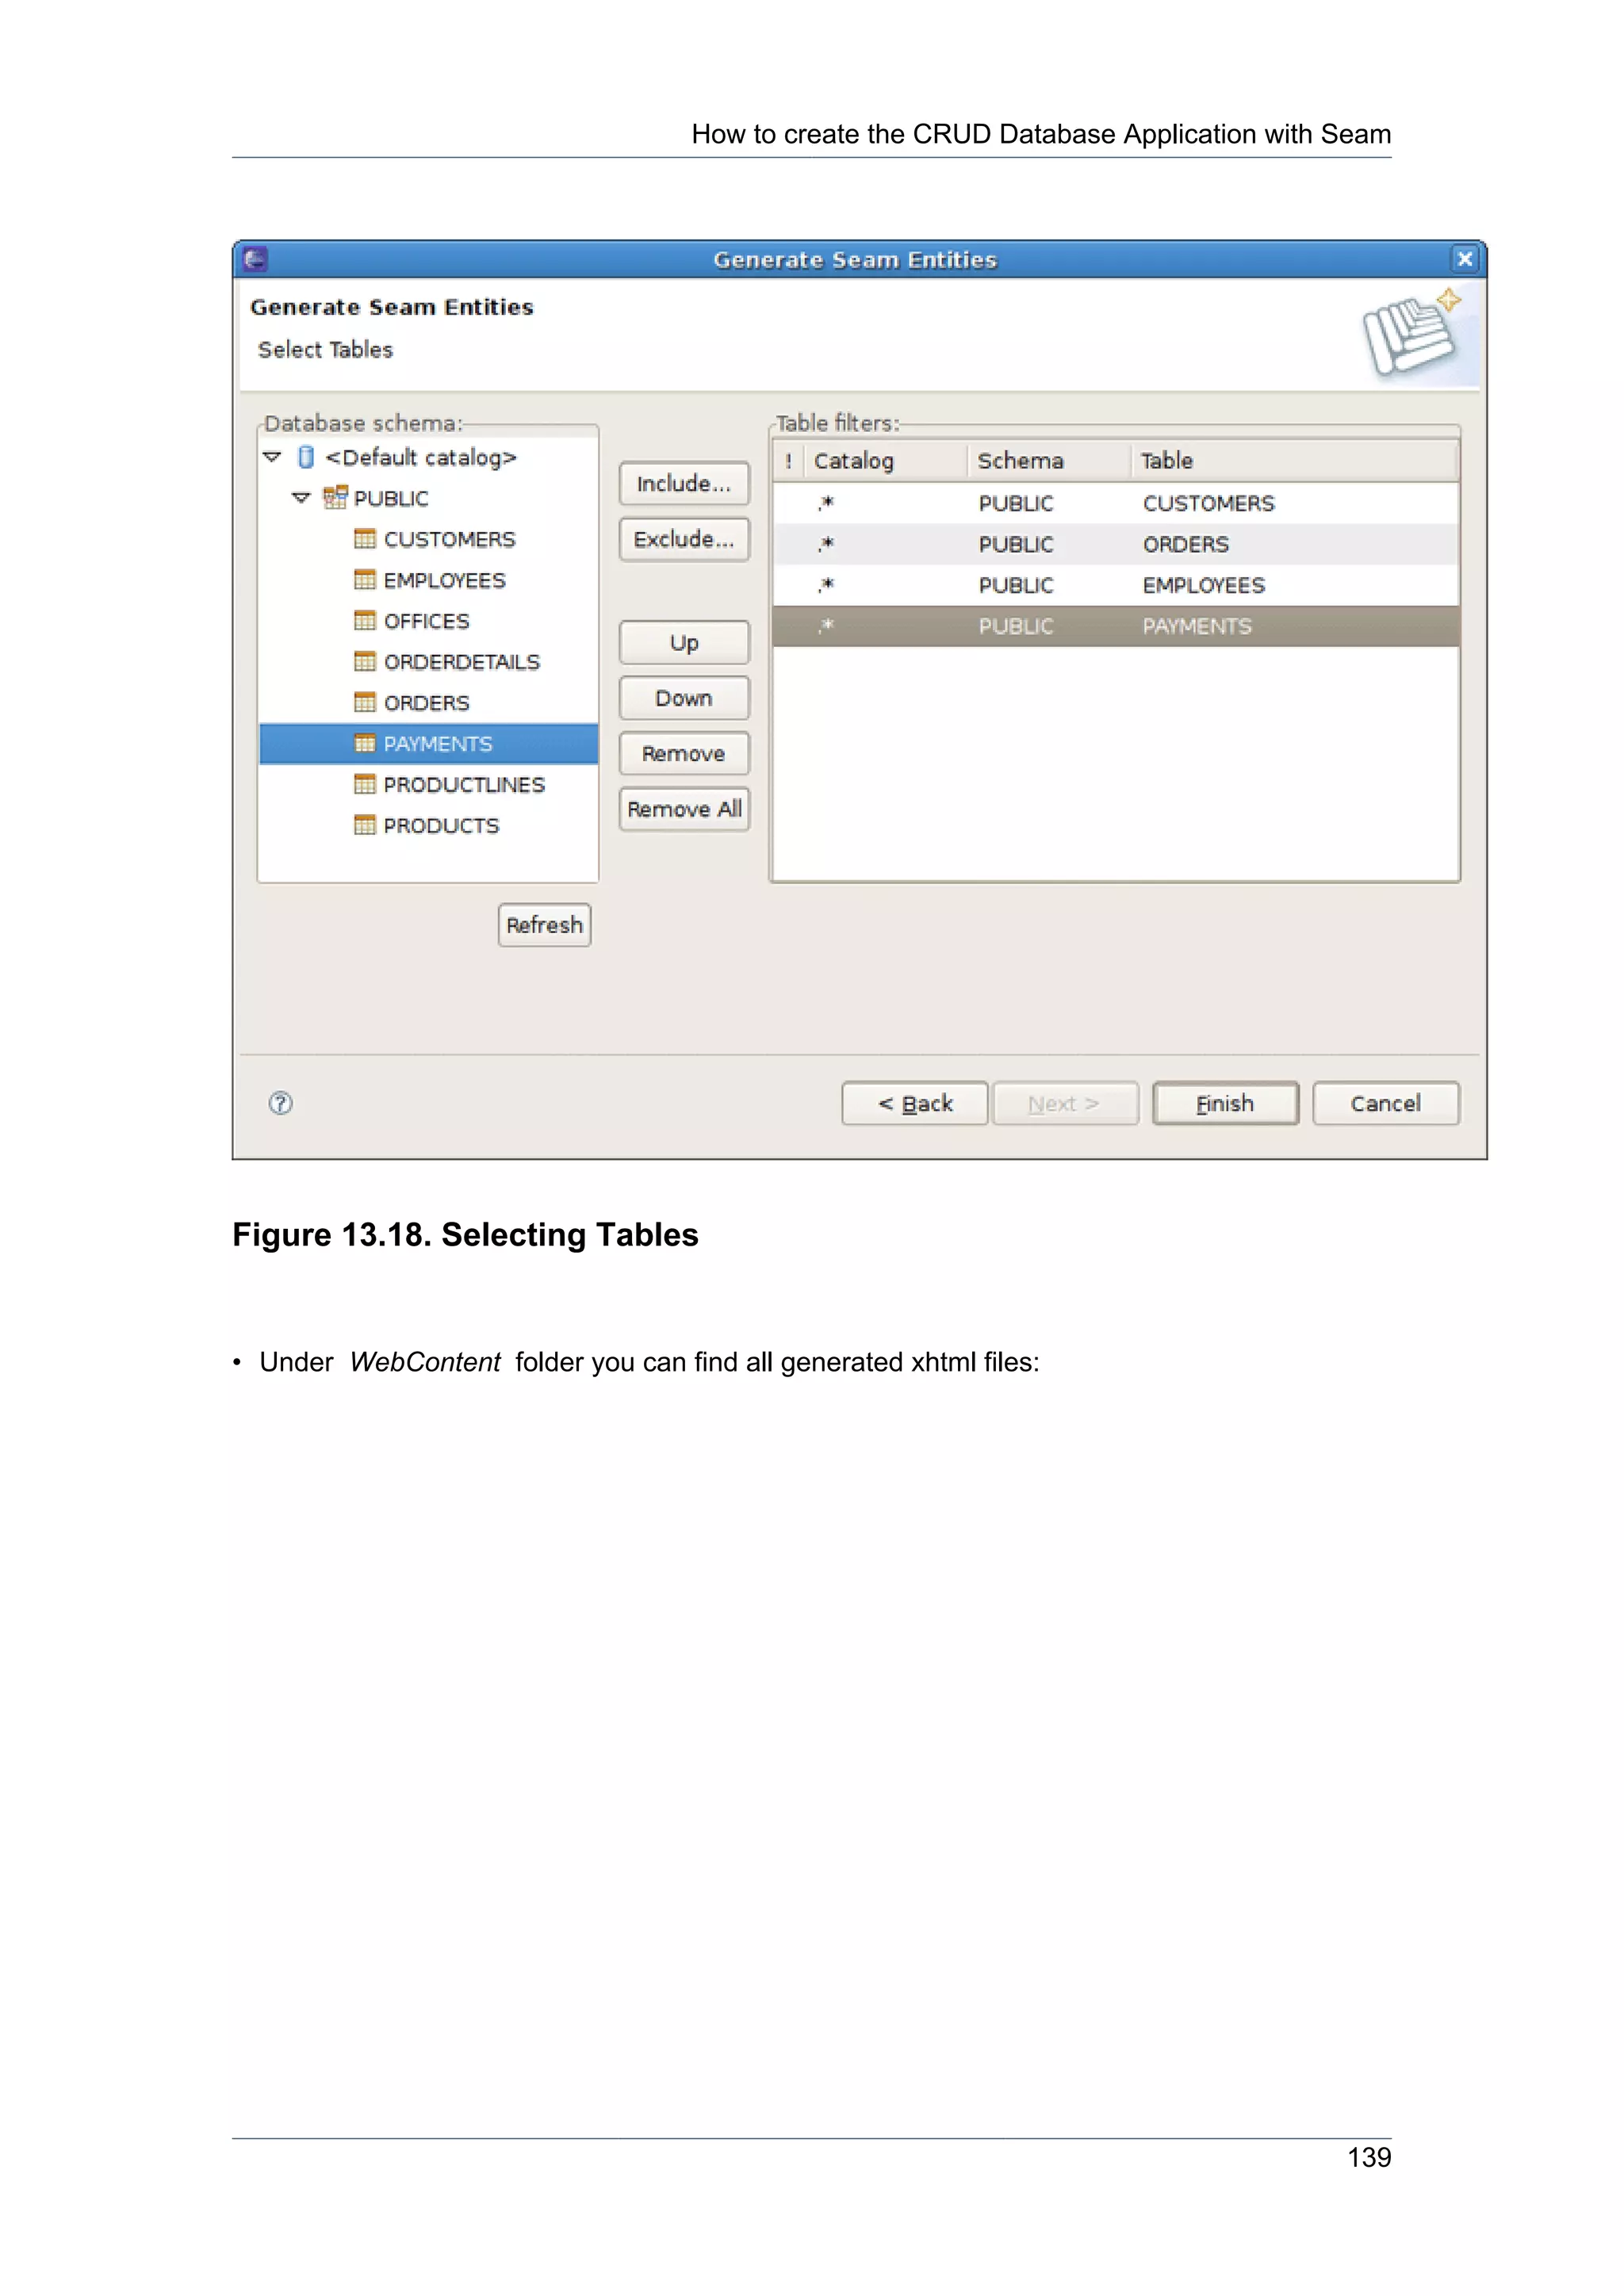Collapse the PUBLIC schema node

click(x=301, y=498)
